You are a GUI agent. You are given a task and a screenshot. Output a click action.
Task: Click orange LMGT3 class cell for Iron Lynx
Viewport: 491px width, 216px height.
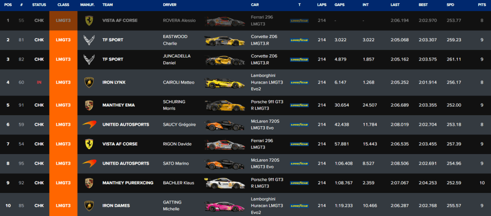(x=63, y=83)
